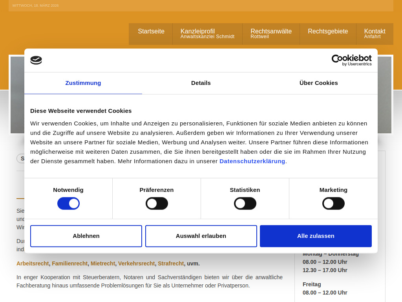This screenshot has height=302, width=402.
Task: Enable the Statistiken cookies toggle
Action: tap(245, 203)
